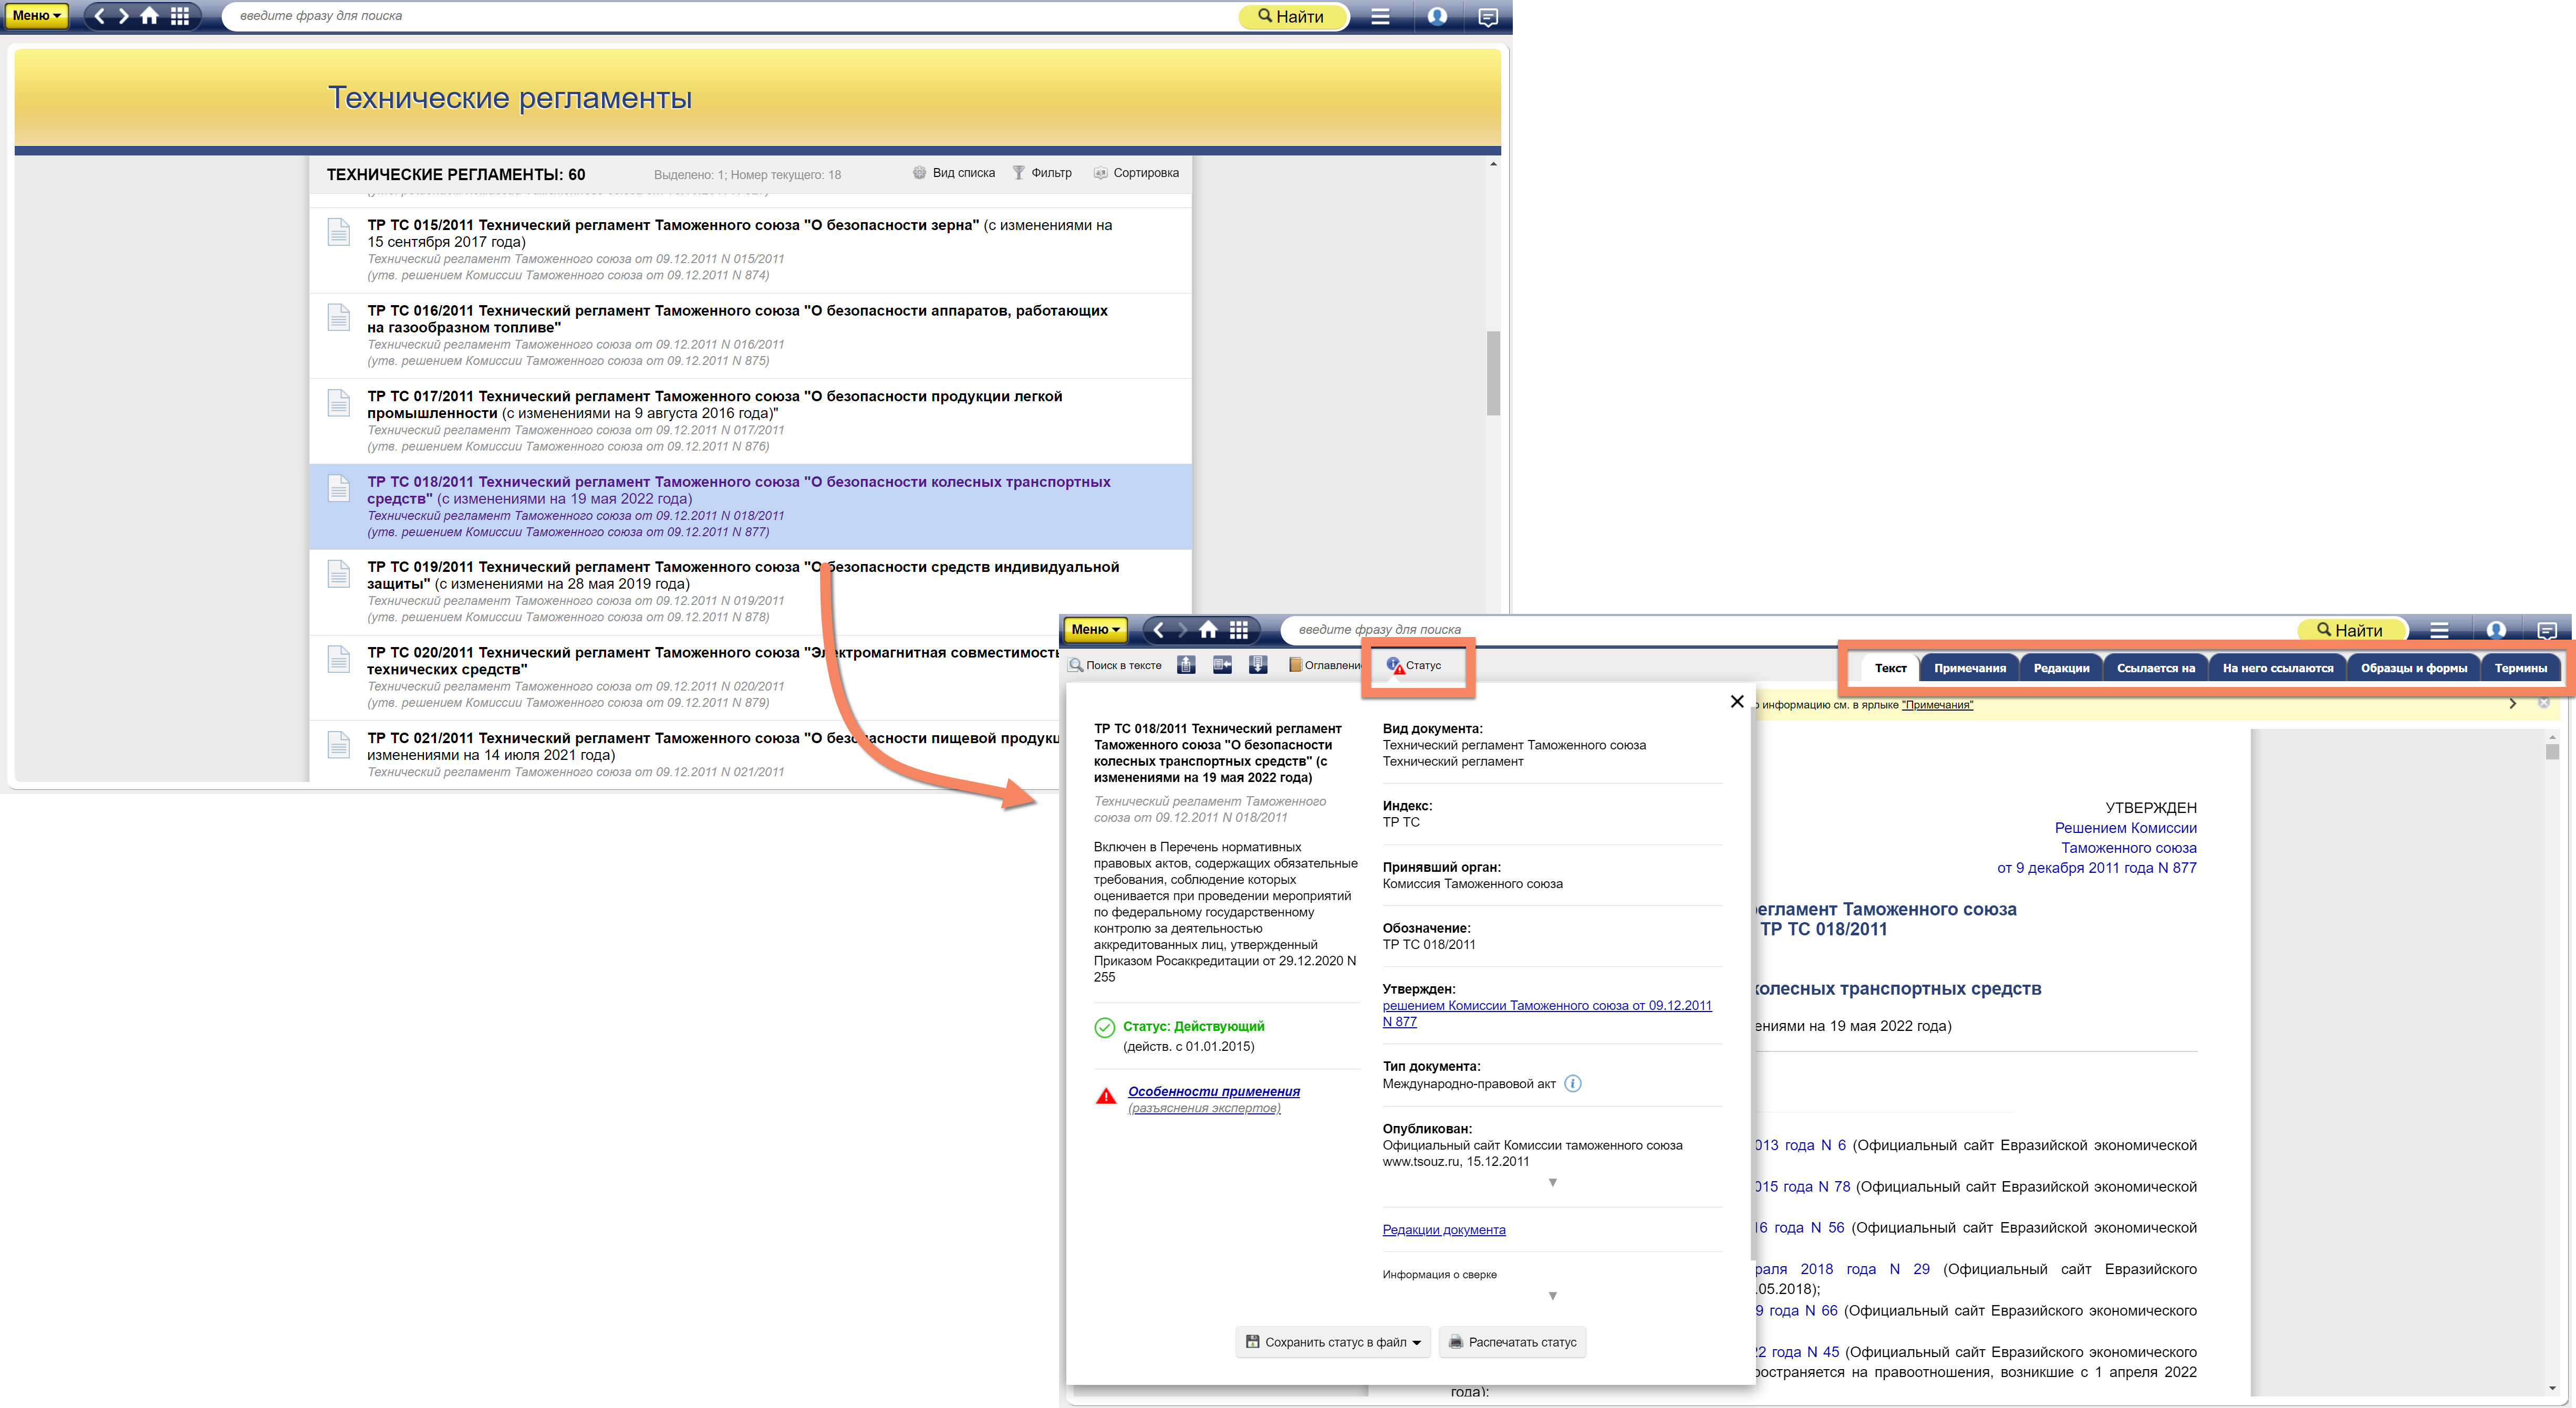Switch to the Термины tab
Image resolution: width=2576 pixels, height=1408 pixels.
click(2520, 668)
